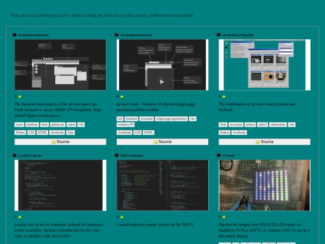Select the "flask" tag on devinciSpaceBackend card

coord(45,125)
